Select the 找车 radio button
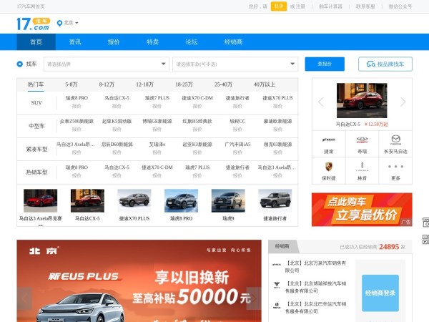The height and width of the screenshot is (322, 429). tap(20, 64)
